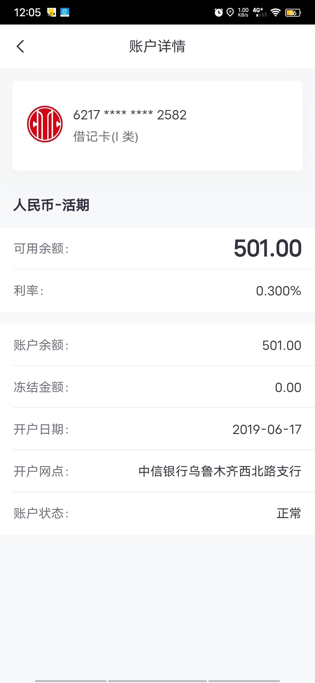Tap the 4G+ signal strength icon
This screenshot has width=315, height=683.
[x=260, y=12]
